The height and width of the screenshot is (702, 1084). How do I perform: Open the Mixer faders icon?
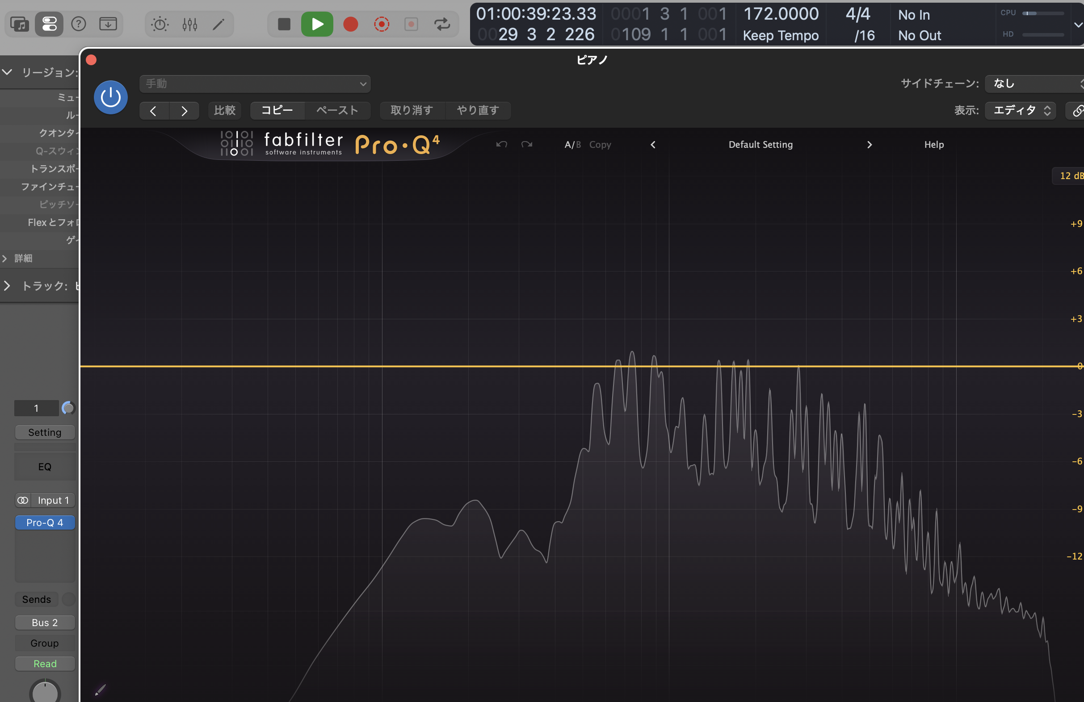pos(189,24)
